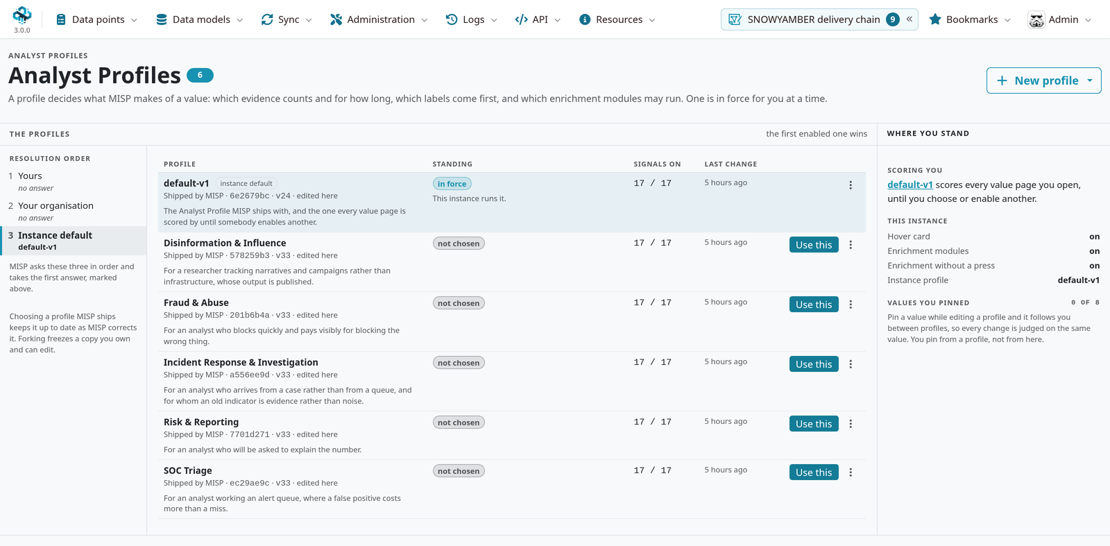
Task: Open actions menu for Fraud & Abuse
Action: [x=851, y=305]
